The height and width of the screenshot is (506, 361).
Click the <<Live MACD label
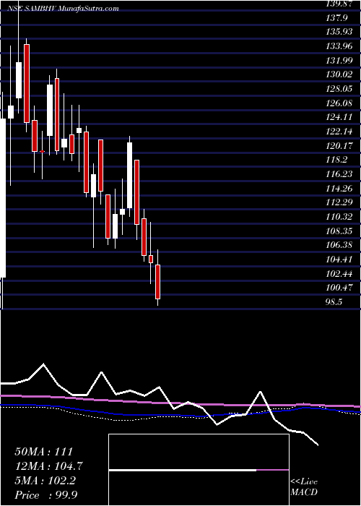[x=304, y=487]
